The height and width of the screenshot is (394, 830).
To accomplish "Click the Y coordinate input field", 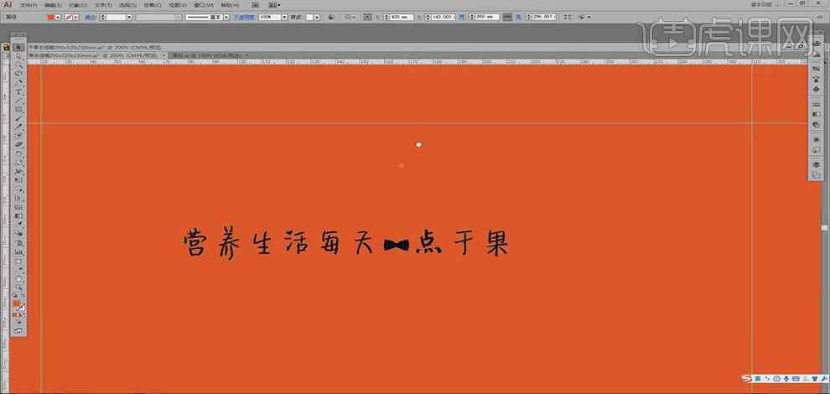I will [x=443, y=17].
